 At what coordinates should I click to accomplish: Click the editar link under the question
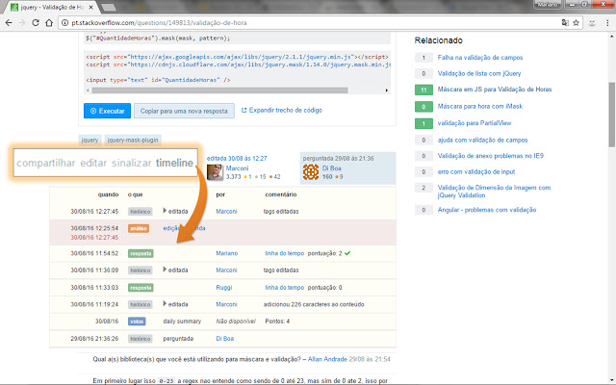point(93,163)
